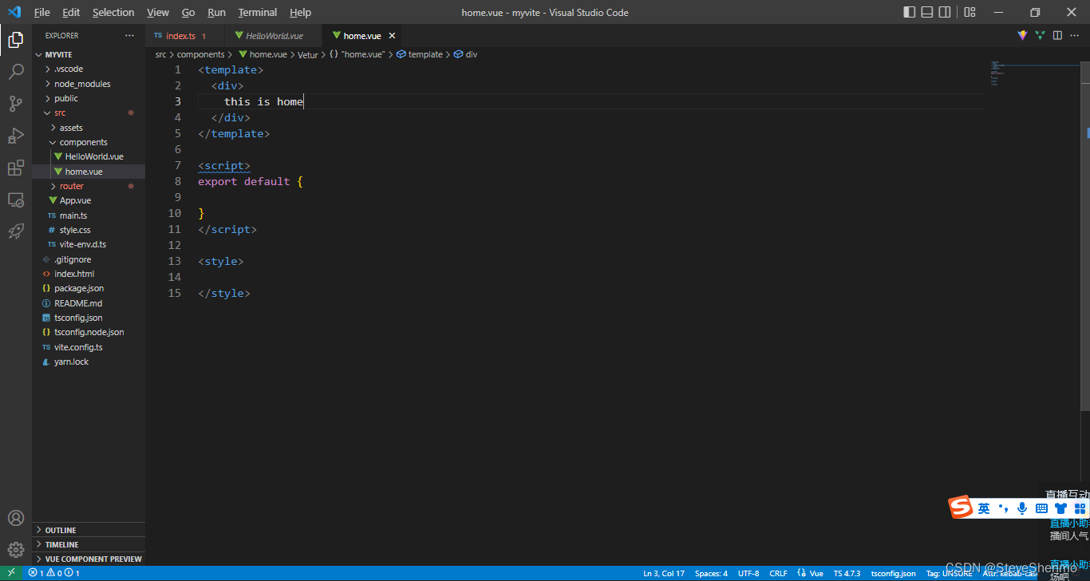Switch to the HelloWorld.vue tab

274,36
